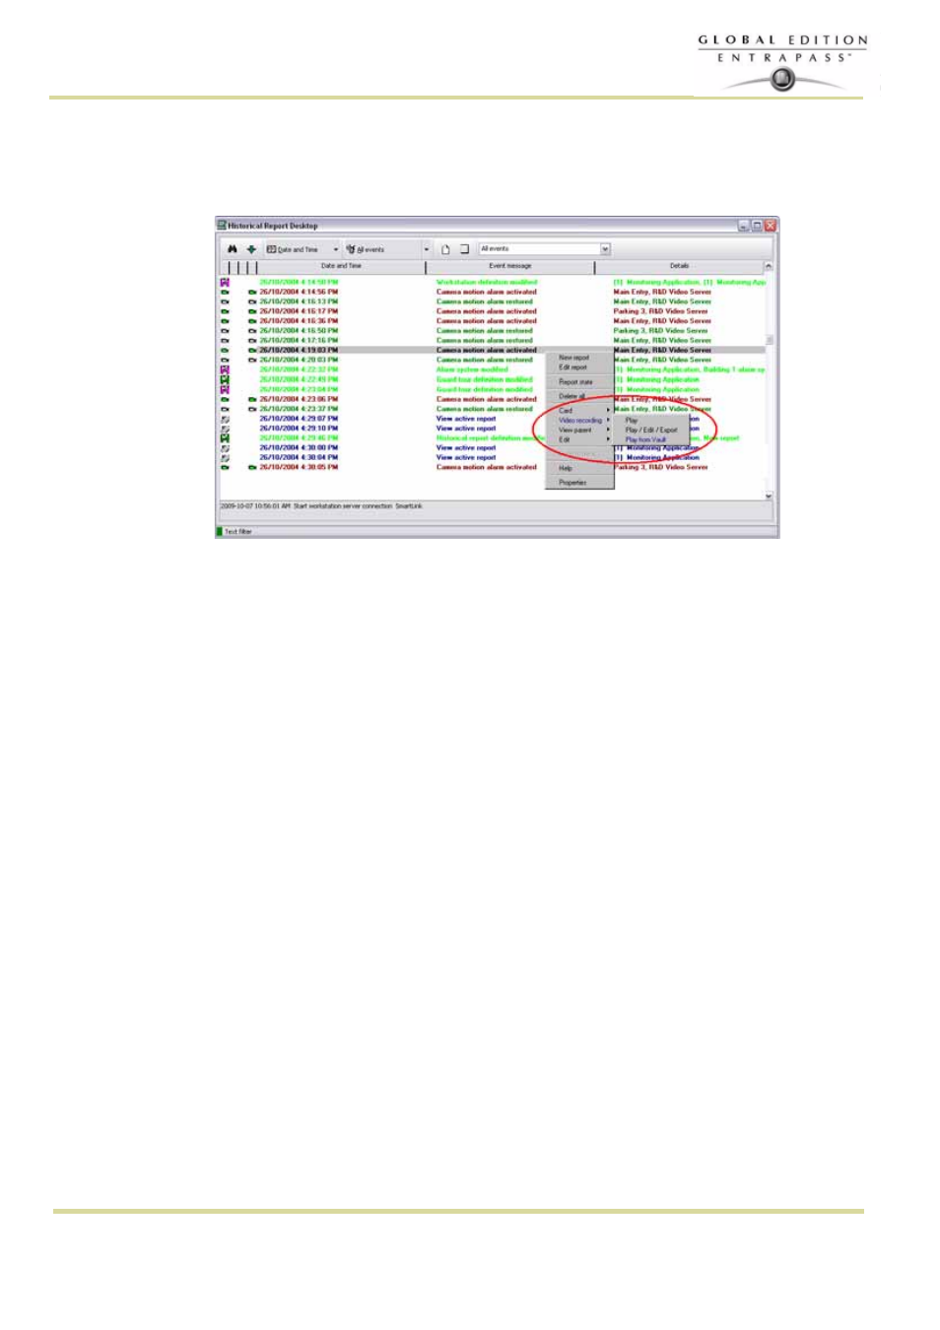Click the scroll down arrow of event list
This screenshot has width=940, height=1330.
click(769, 497)
